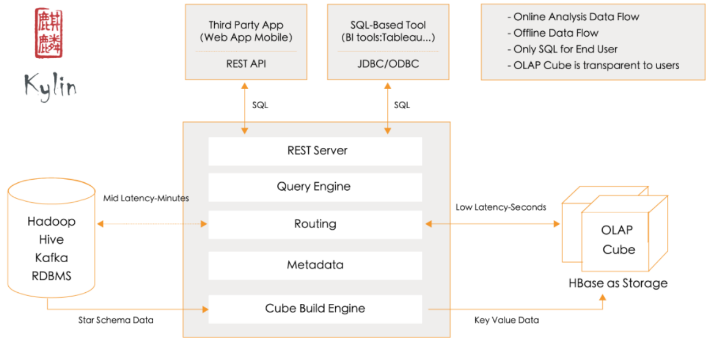Click the "Low Latency-Seconds" label
Screen dimensions: 712x344
click(500, 207)
